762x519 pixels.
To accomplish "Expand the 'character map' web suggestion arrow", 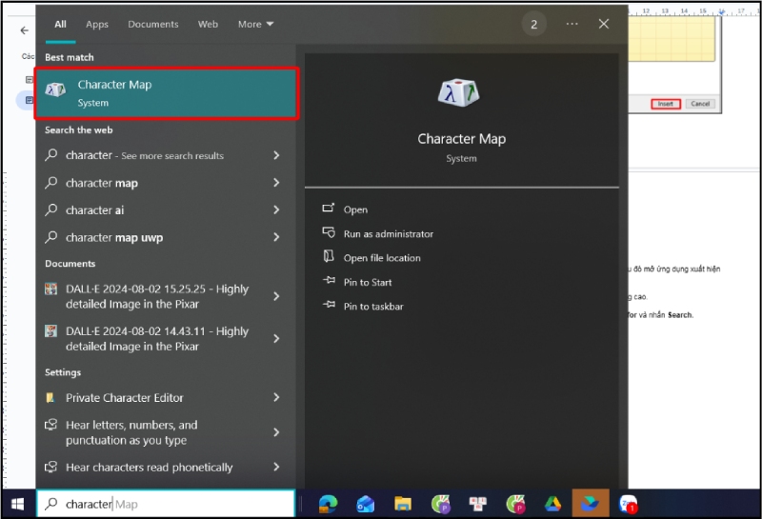I will 276,182.
